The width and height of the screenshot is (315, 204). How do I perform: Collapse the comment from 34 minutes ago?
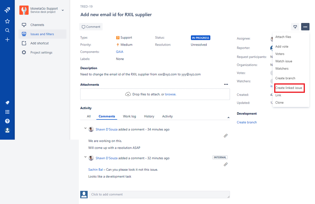[86, 128]
